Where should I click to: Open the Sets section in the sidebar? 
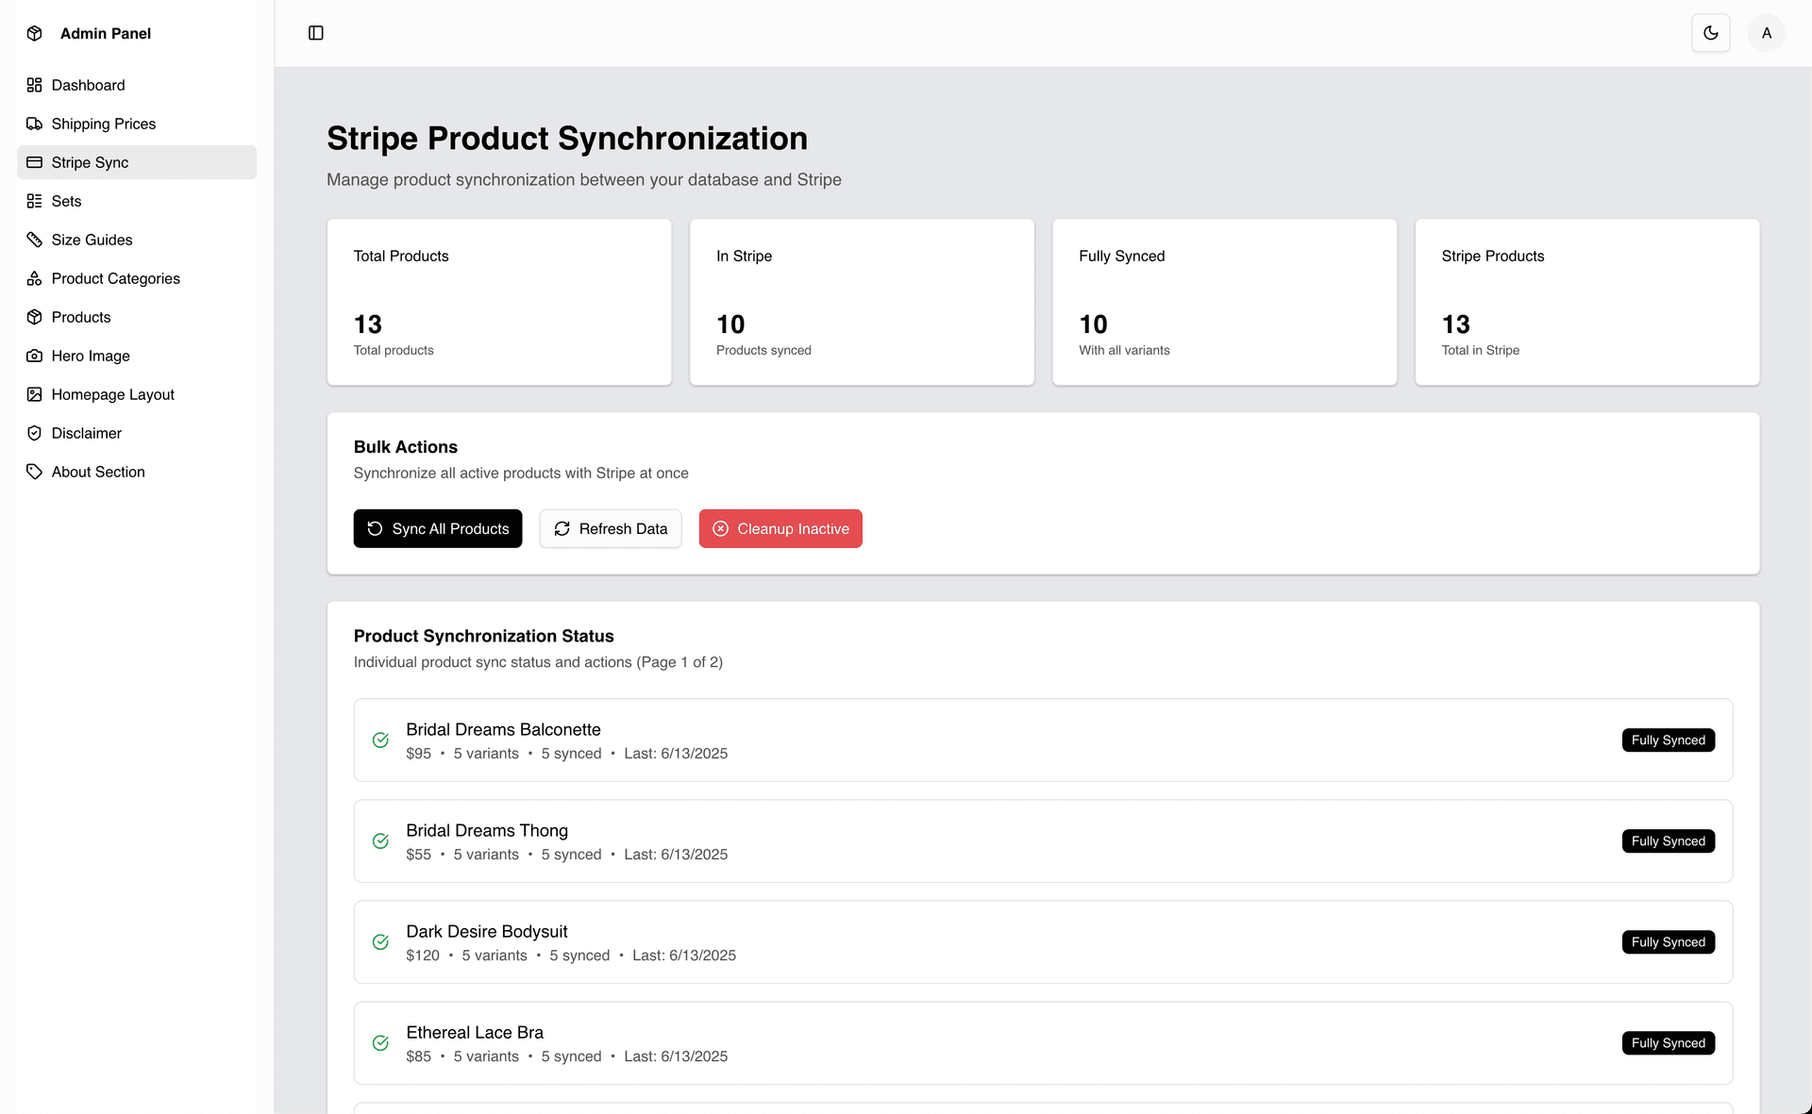click(x=66, y=201)
